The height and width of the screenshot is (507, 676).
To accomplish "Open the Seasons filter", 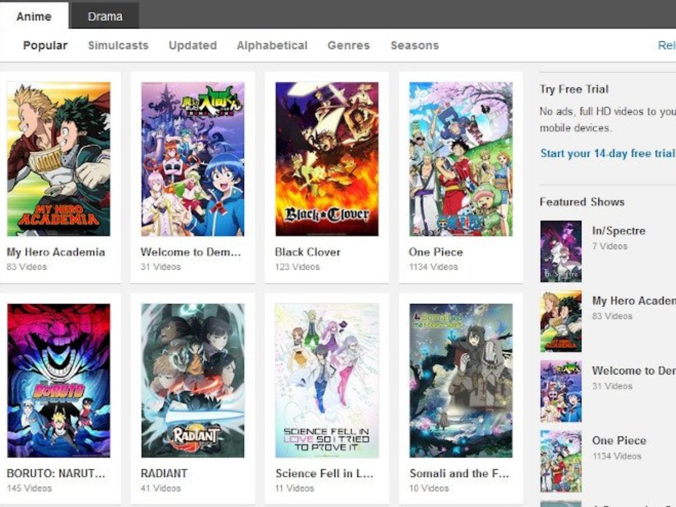I will [x=415, y=46].
